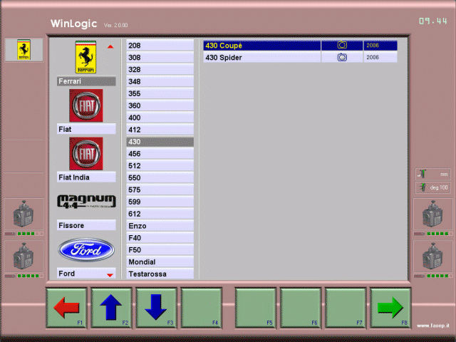Select the Fissore brand label

(x=86, y=225)
